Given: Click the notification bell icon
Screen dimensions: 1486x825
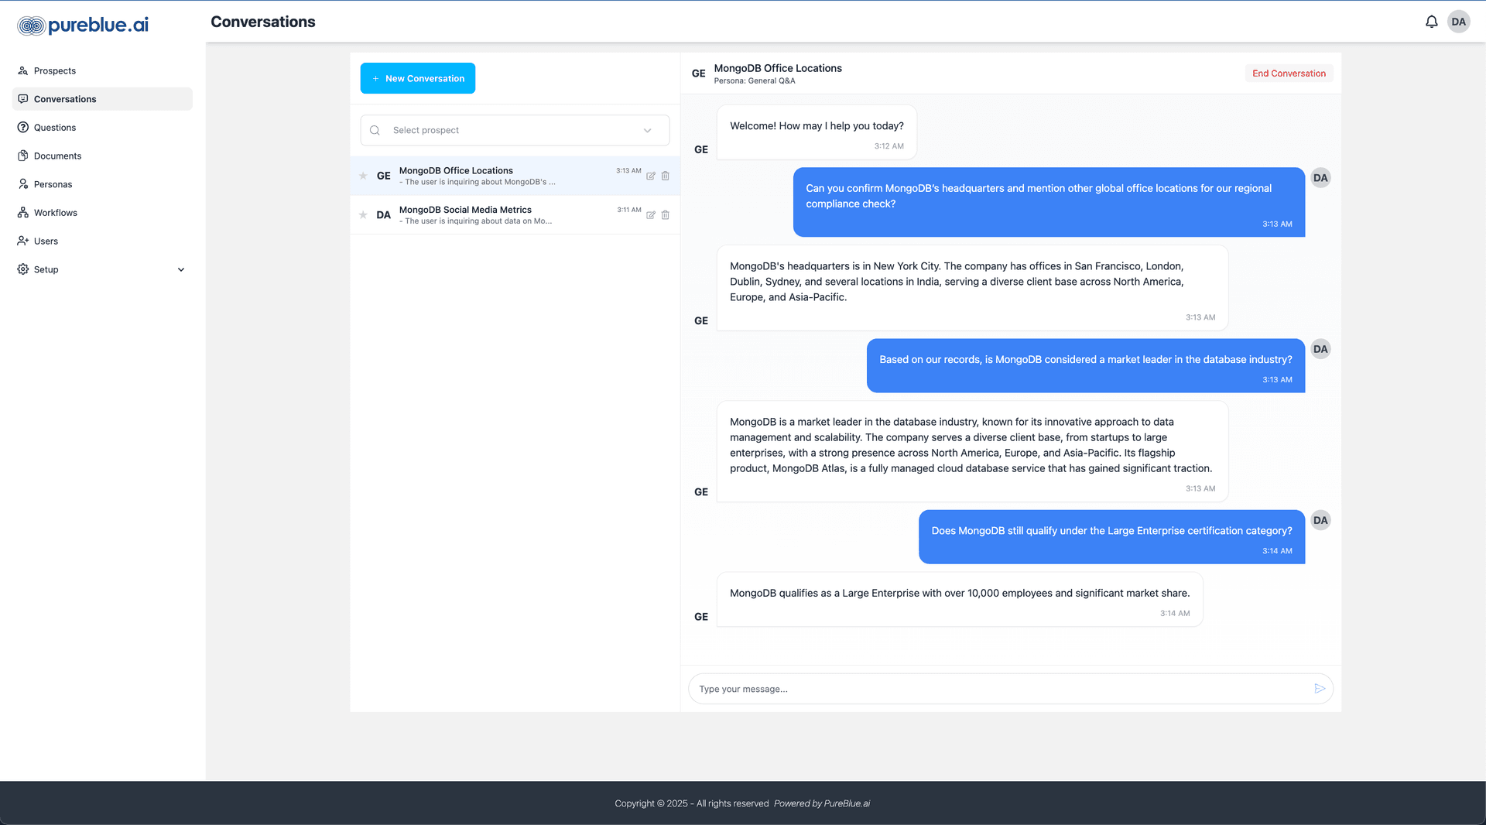Looking at the screenshot, I should pyautogui.click(x=1431, y=22).
